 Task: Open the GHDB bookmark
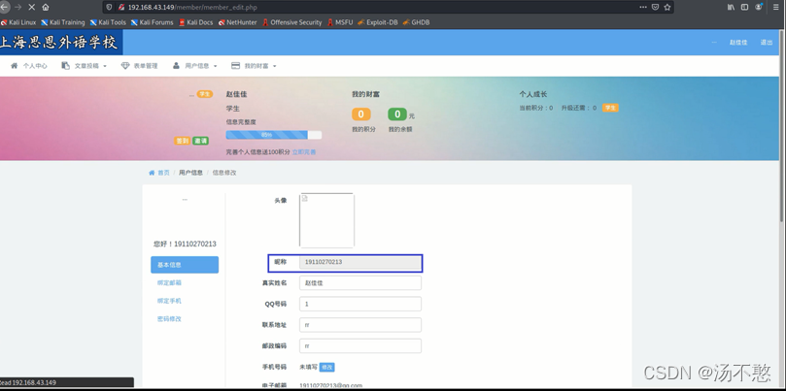pyautogui.click(x=417, y=22)
